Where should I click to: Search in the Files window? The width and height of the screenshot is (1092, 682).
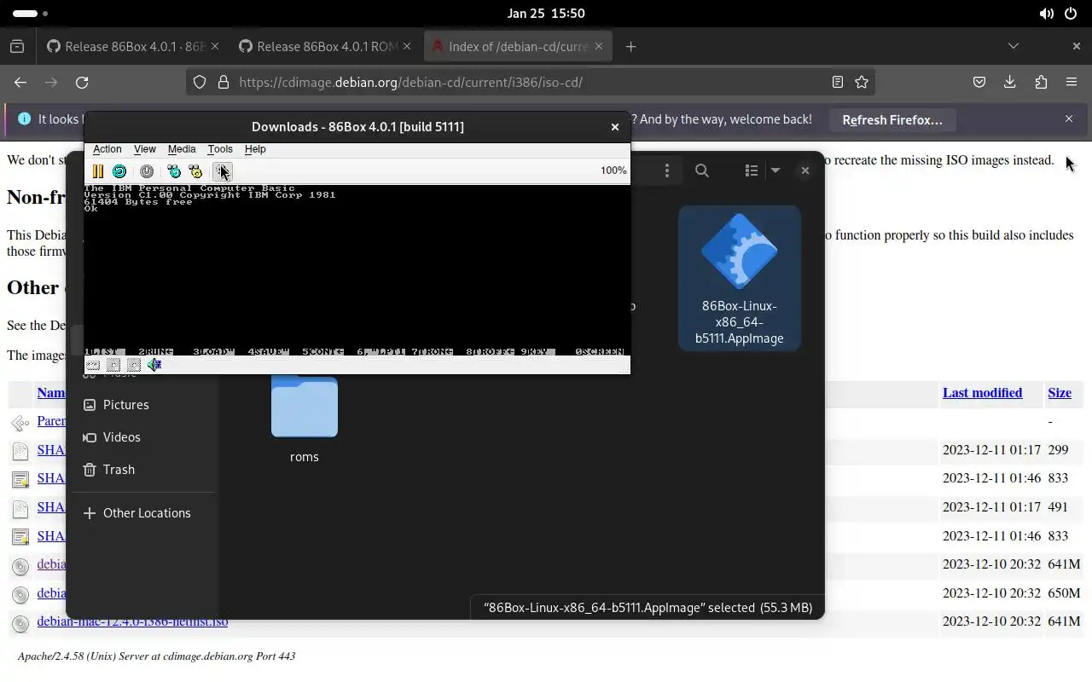pyautogui.click(x=702, y=171)
